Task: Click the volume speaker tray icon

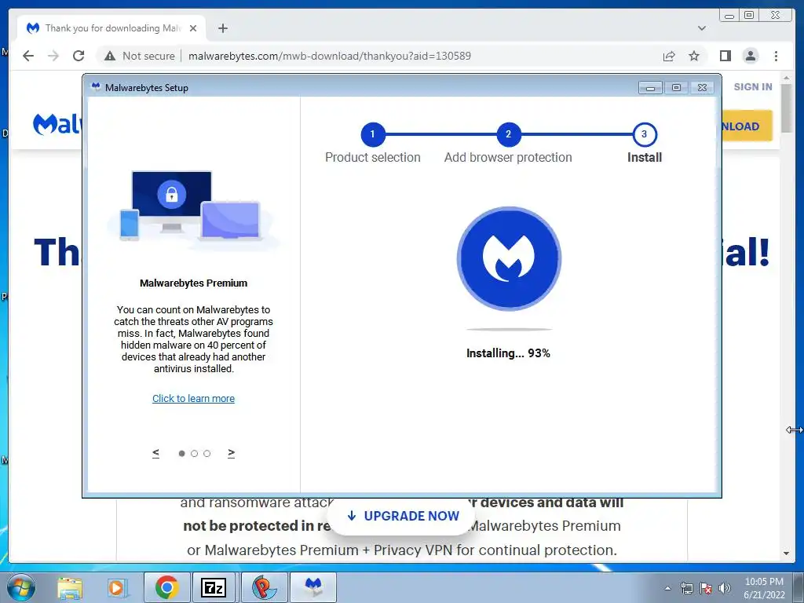Action: click(724, 588)
